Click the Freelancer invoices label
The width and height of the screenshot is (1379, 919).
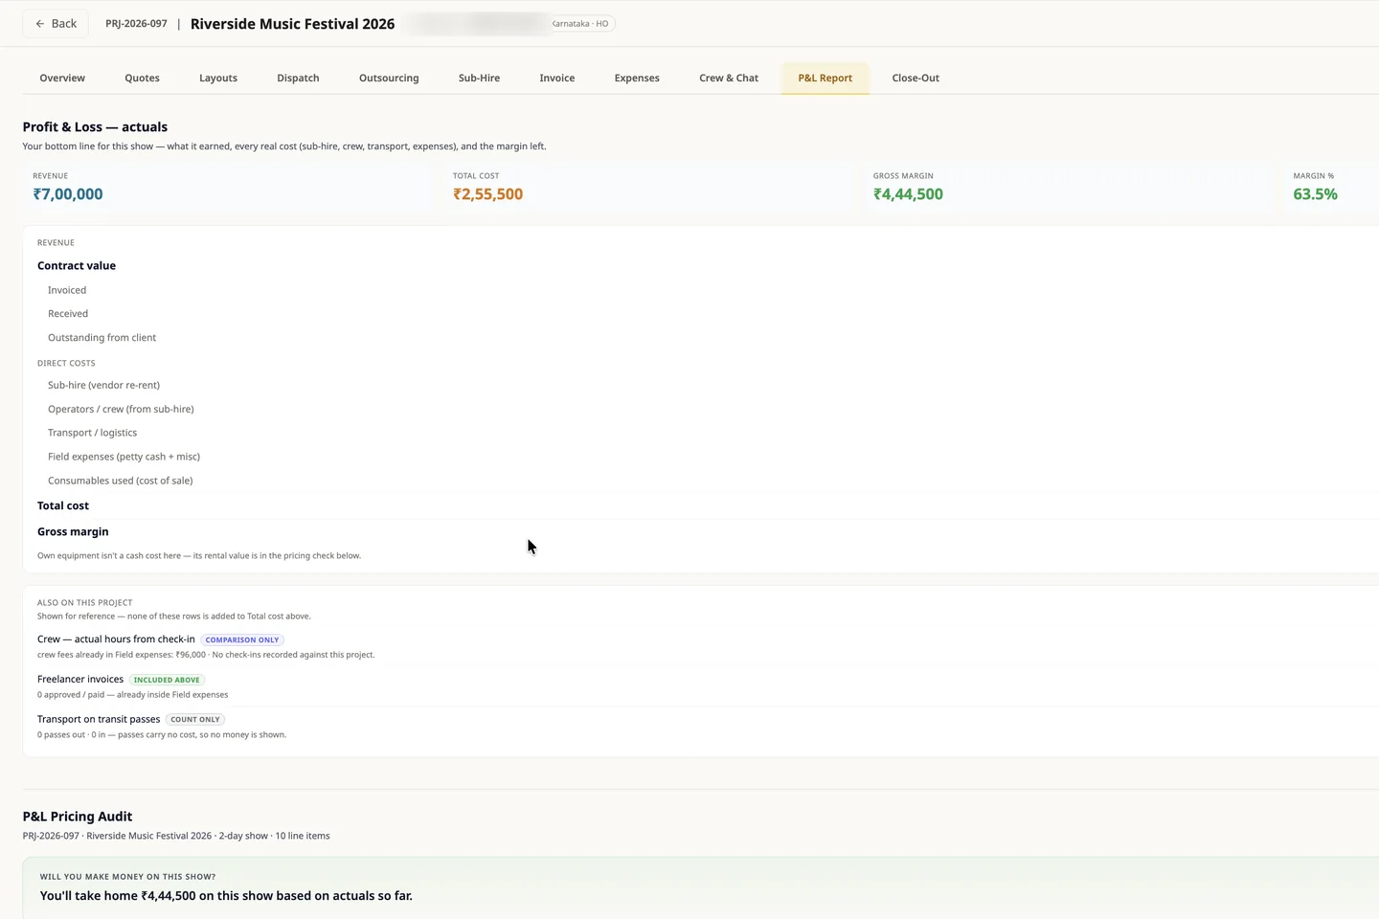80,680
